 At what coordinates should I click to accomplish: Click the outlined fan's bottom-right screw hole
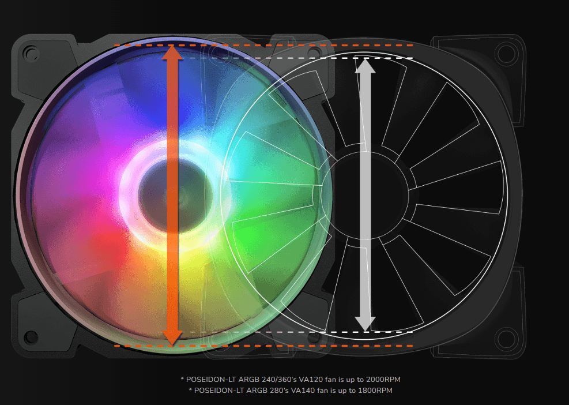click(x=506, y=336)
